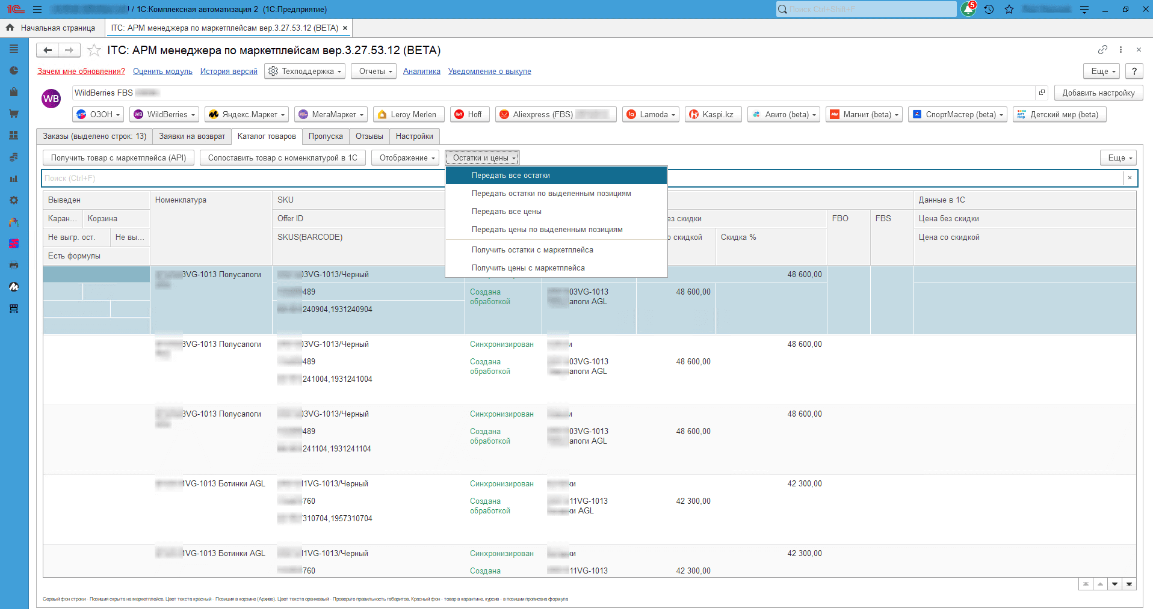The width and height of the screenshot is (1153, 609).
Task: Open Kaspi.kz marketplace button
Action: [x=713, y=114]
